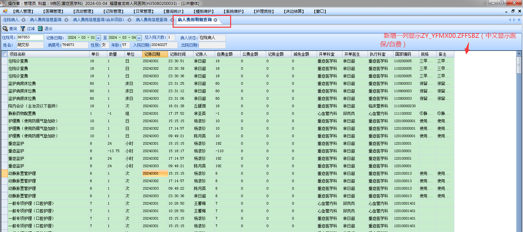Sort by the 记账人 column header

point(204,54)
